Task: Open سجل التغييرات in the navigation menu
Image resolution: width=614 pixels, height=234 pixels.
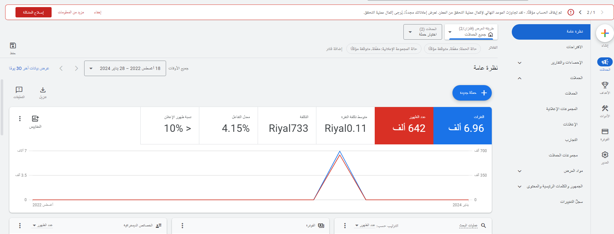Action: coord(571,202)
